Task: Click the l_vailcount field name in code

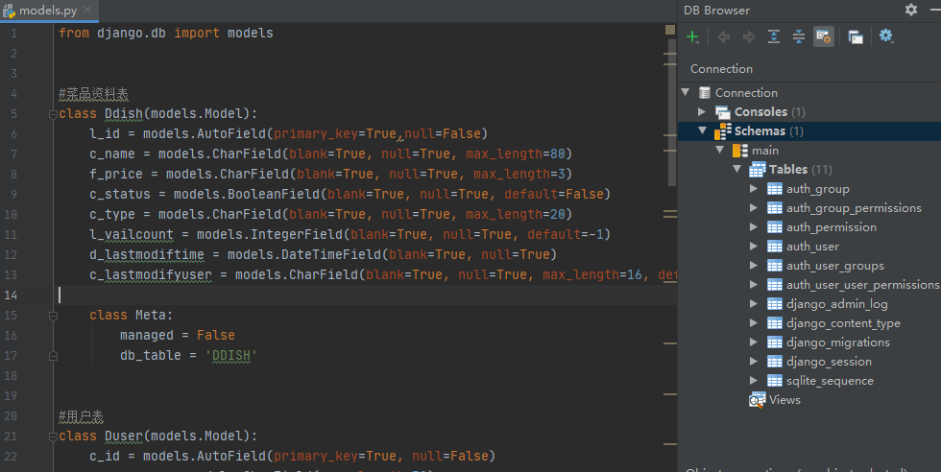Action: coord(131,234)
